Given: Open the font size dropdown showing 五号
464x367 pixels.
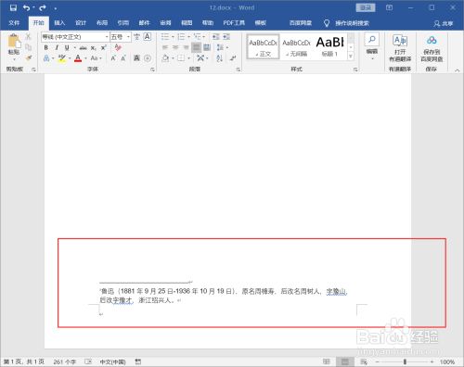Looking at the screenshot, I should pyautogui.click(x=128, y=37).
